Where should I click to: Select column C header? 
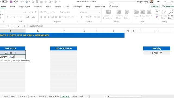(x=63, y=31)
